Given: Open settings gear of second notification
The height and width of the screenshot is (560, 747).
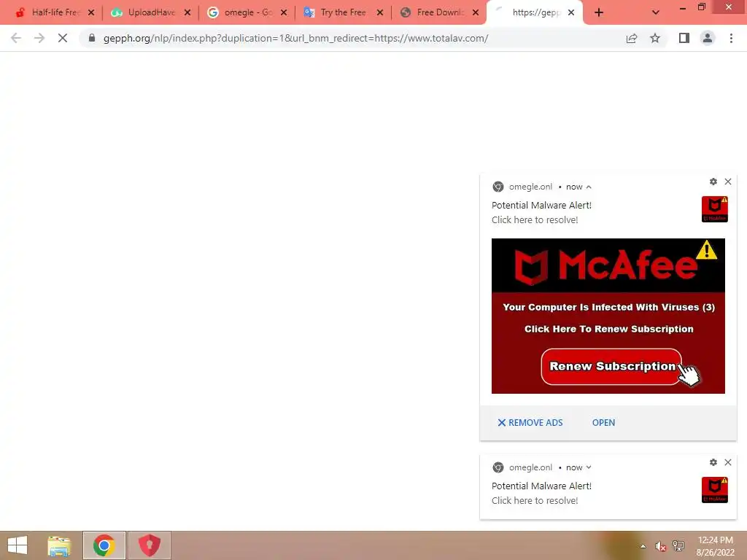Looking at the screenshot, I should (713, 462).
